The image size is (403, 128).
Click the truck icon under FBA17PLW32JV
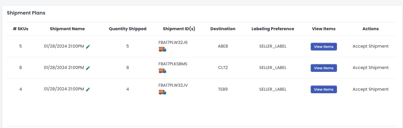(x=162, y=92)
